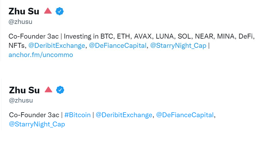
Task: Open @DeFianceCapital link in bottom bio
Action: tap(185, 115)
